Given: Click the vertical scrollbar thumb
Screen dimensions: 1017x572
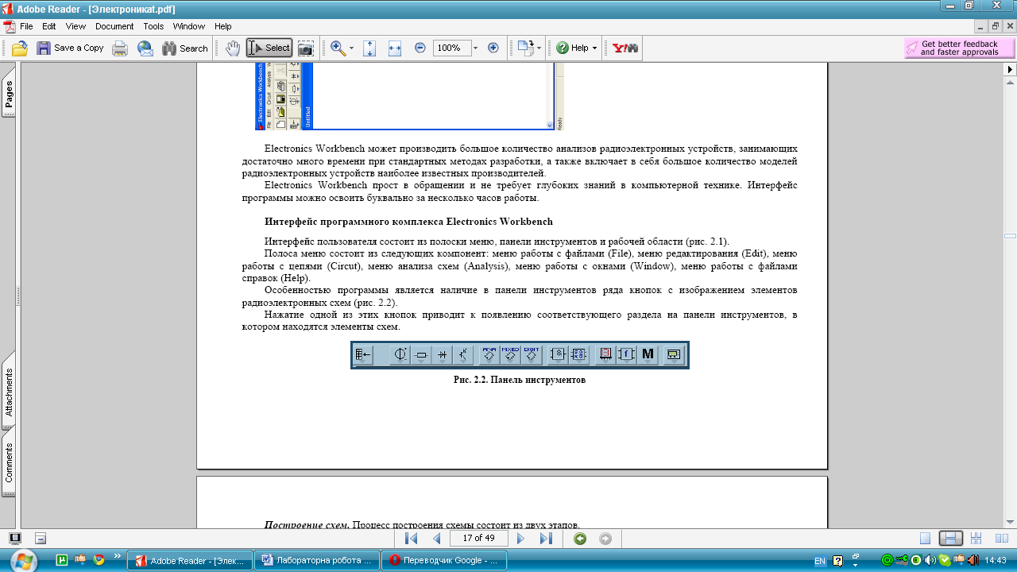Looking at the screenshot, I should [1010, 236].
